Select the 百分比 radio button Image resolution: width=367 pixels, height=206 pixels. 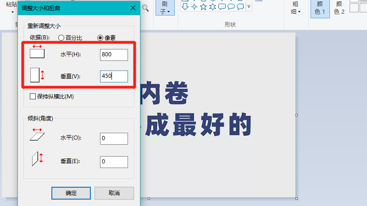point(61,38)
